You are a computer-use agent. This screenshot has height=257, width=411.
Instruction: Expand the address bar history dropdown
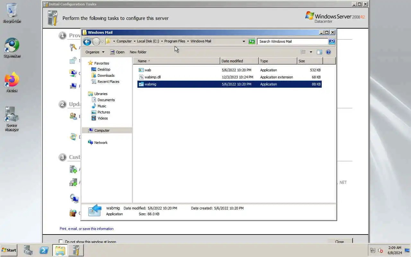pyautogui.click(x=244, y=41)
